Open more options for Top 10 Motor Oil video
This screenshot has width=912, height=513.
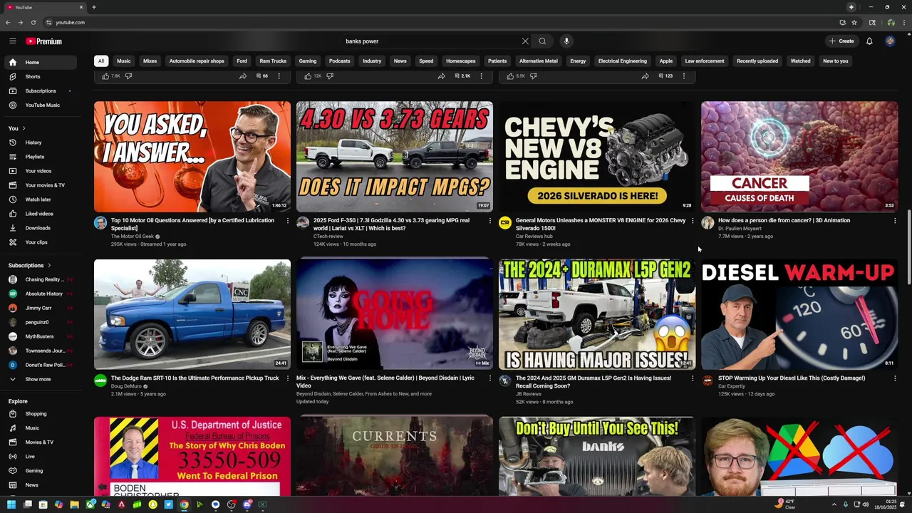288,221
